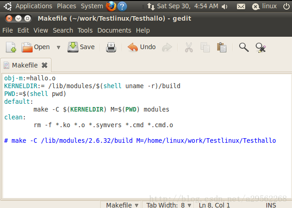Click the 'make -C $(KERNELDIR)' line
Screen dimensions: 292x208
[x=101, y=109]
